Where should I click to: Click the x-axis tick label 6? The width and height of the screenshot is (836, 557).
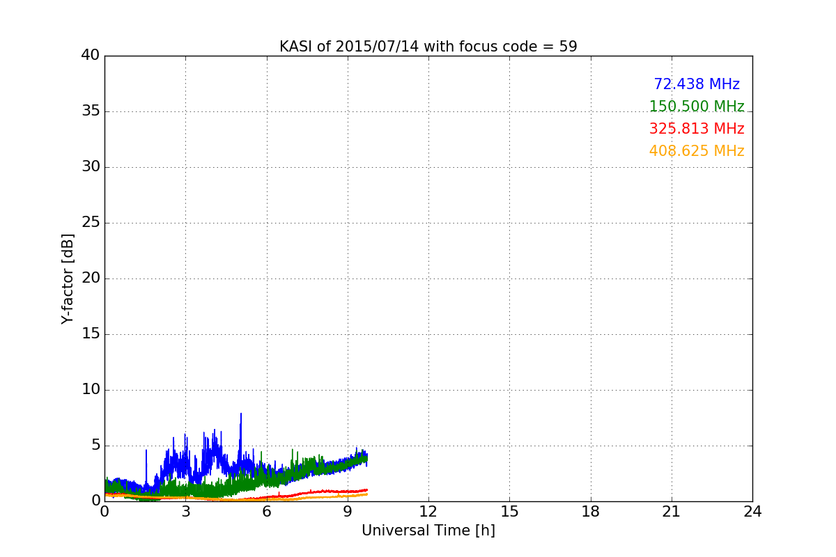[x=267, y=512]
